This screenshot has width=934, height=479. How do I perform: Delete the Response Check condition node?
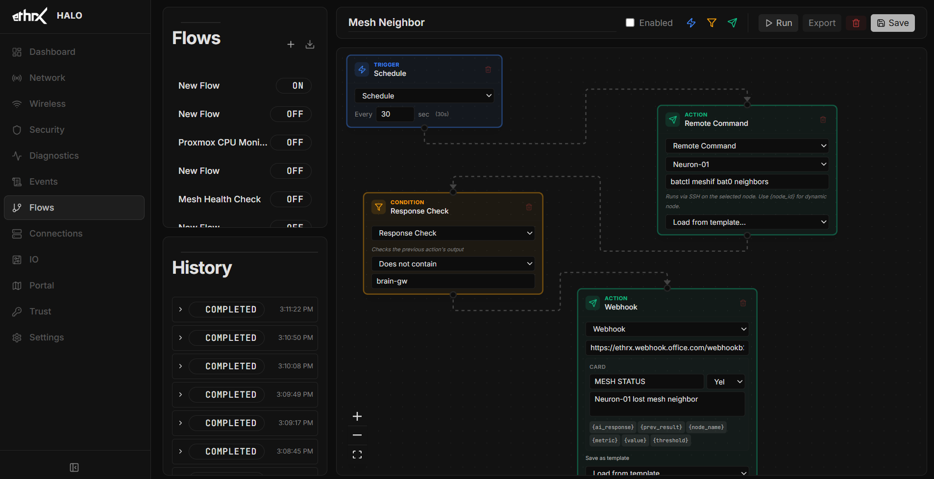(529, 207)
